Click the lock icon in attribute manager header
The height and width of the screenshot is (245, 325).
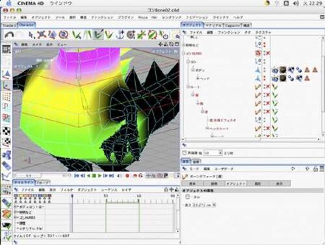pyautogui.click(x=315, y=169)
